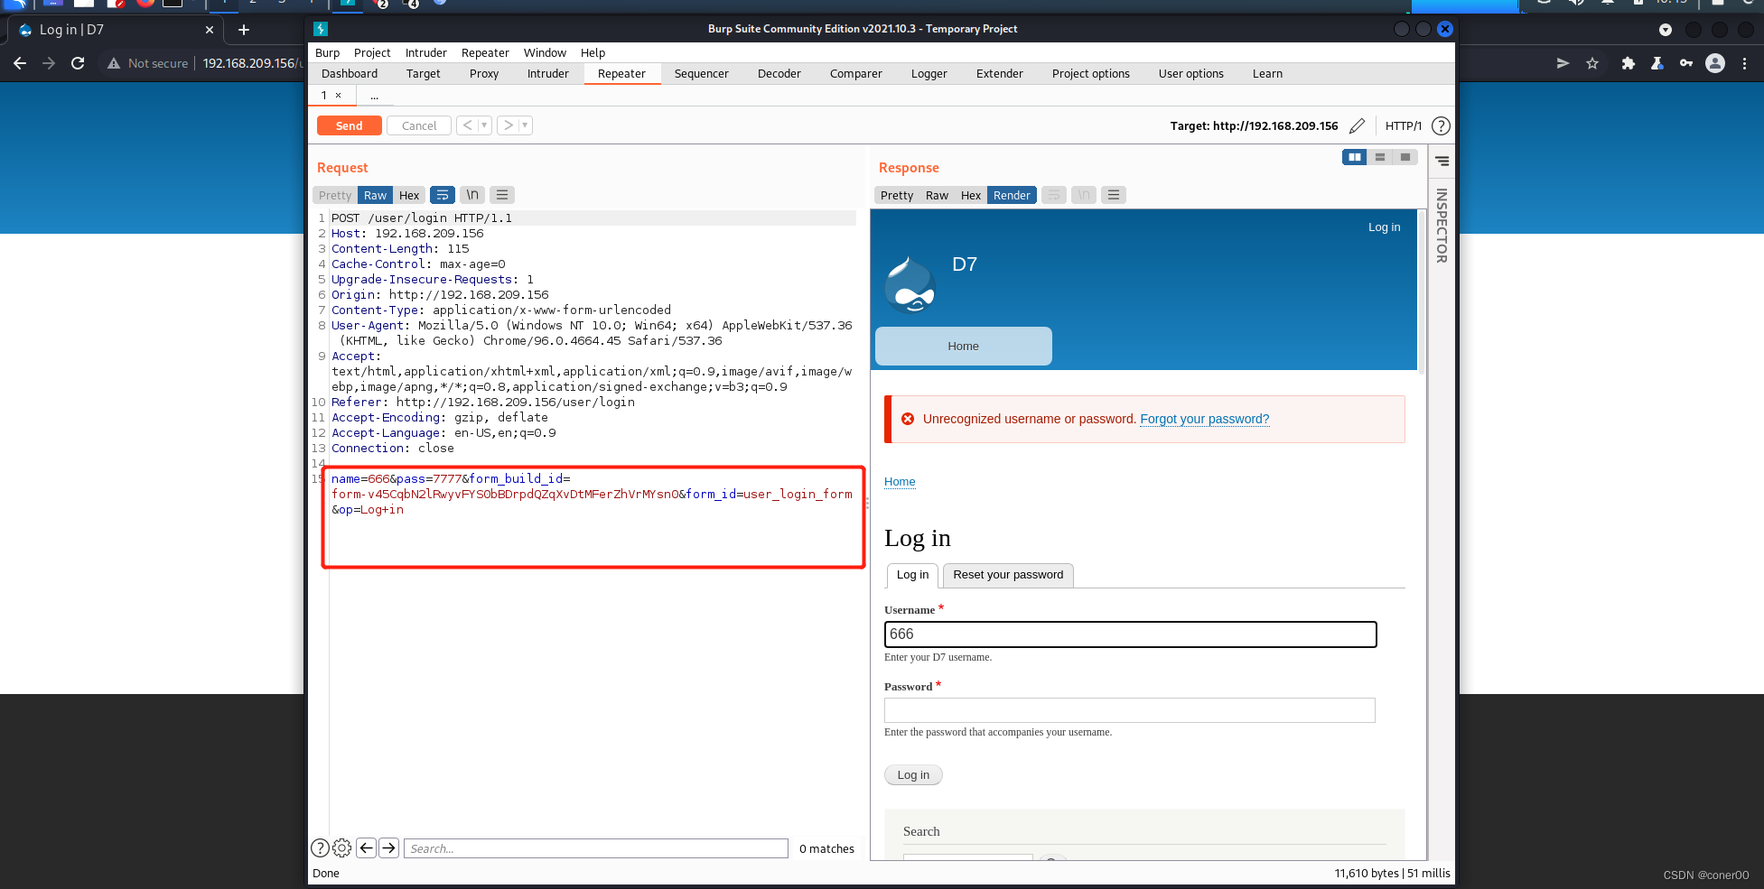Screen dimensions: 1764x889
Task: Open the Project options tab
Action: pyautogui.click(x=1090, y=73)
